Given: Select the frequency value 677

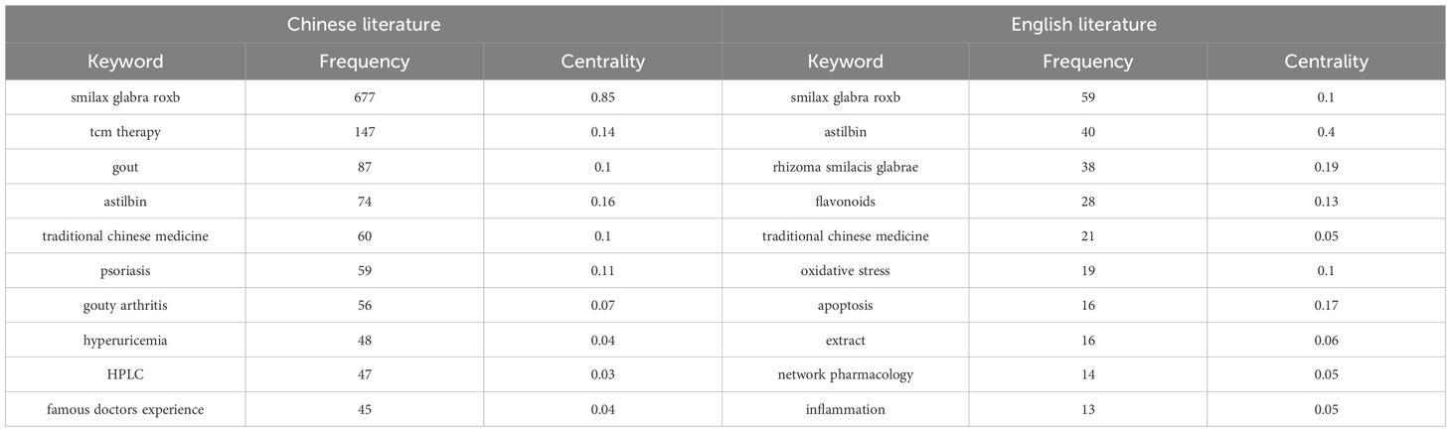Looking at the screenshot, I should tap(364, 97).
